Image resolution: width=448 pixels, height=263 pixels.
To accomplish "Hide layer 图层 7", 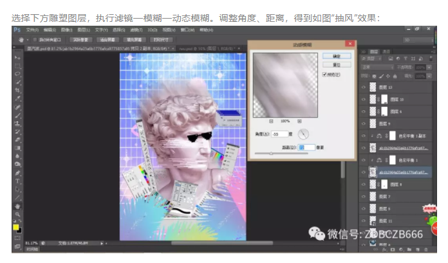I will 364,197.
